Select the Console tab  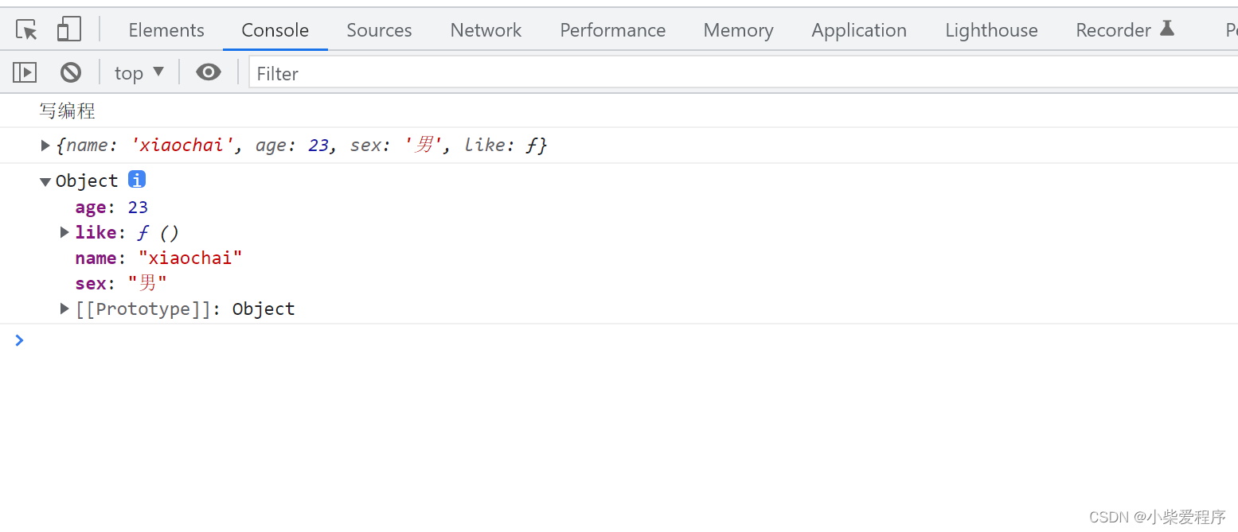(x=275, y=30)
